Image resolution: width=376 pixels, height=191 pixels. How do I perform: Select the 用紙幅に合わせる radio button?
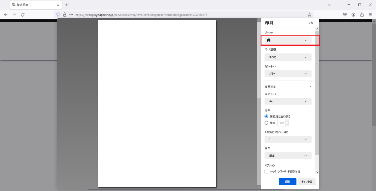click(x=267, y=116)
